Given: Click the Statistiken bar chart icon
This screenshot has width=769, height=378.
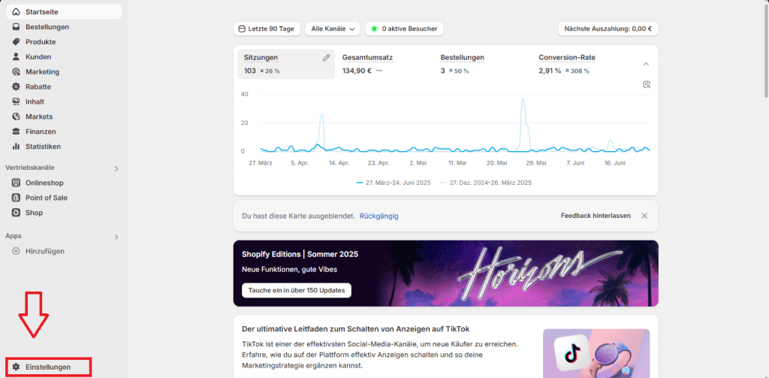Looking at the screenshot, I should pos(17,147).
